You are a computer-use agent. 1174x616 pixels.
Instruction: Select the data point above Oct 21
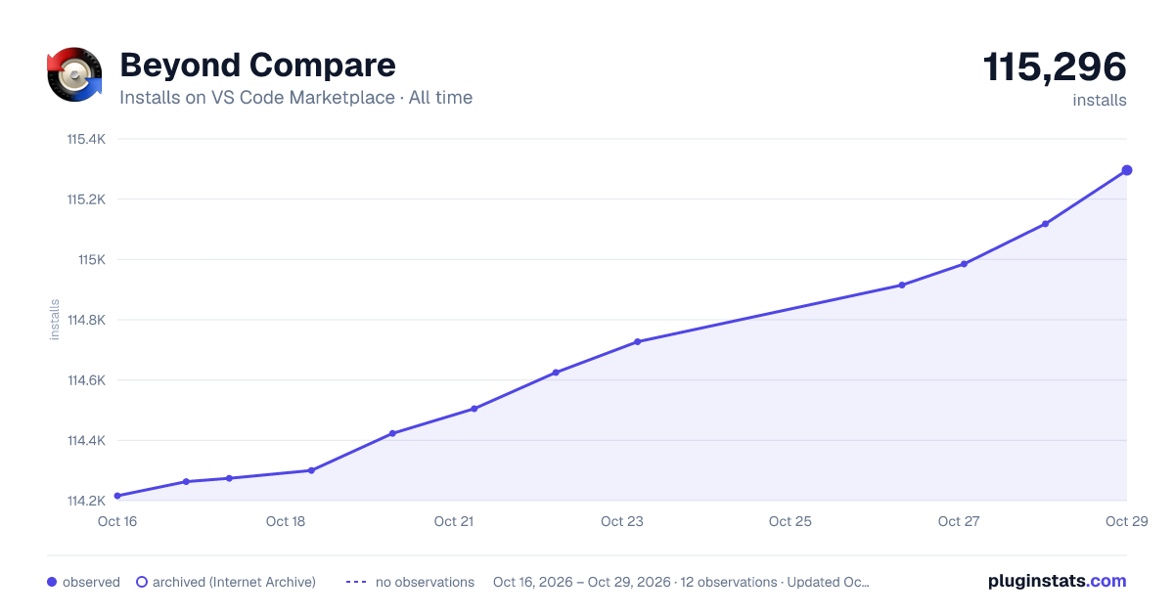point(474,409)
